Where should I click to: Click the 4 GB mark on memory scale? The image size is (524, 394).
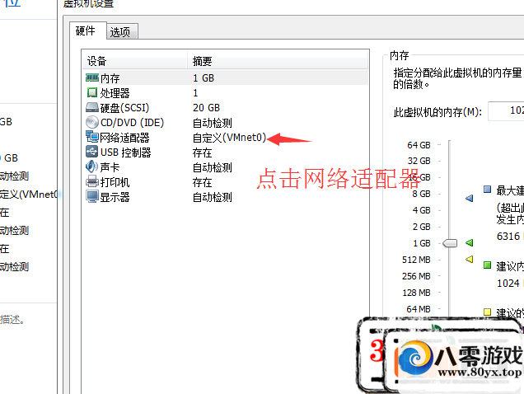[x=421, y=210]
